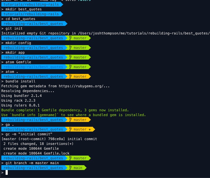Click the "atom Gemfile" command line
The height and width of the screenshot is (178, 210).
[x=16, y=62]
